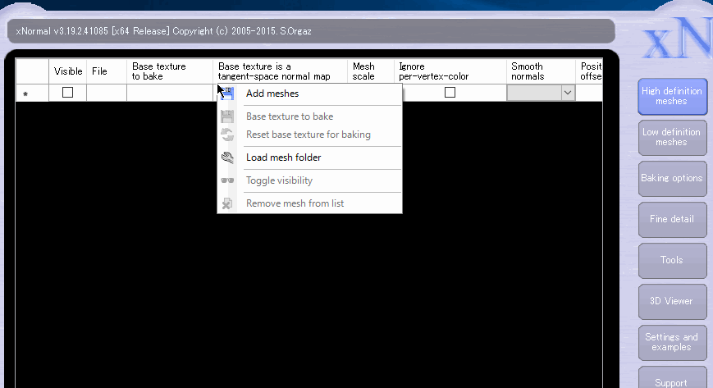
Task: Open the Tools section
Action: [673, 260]
